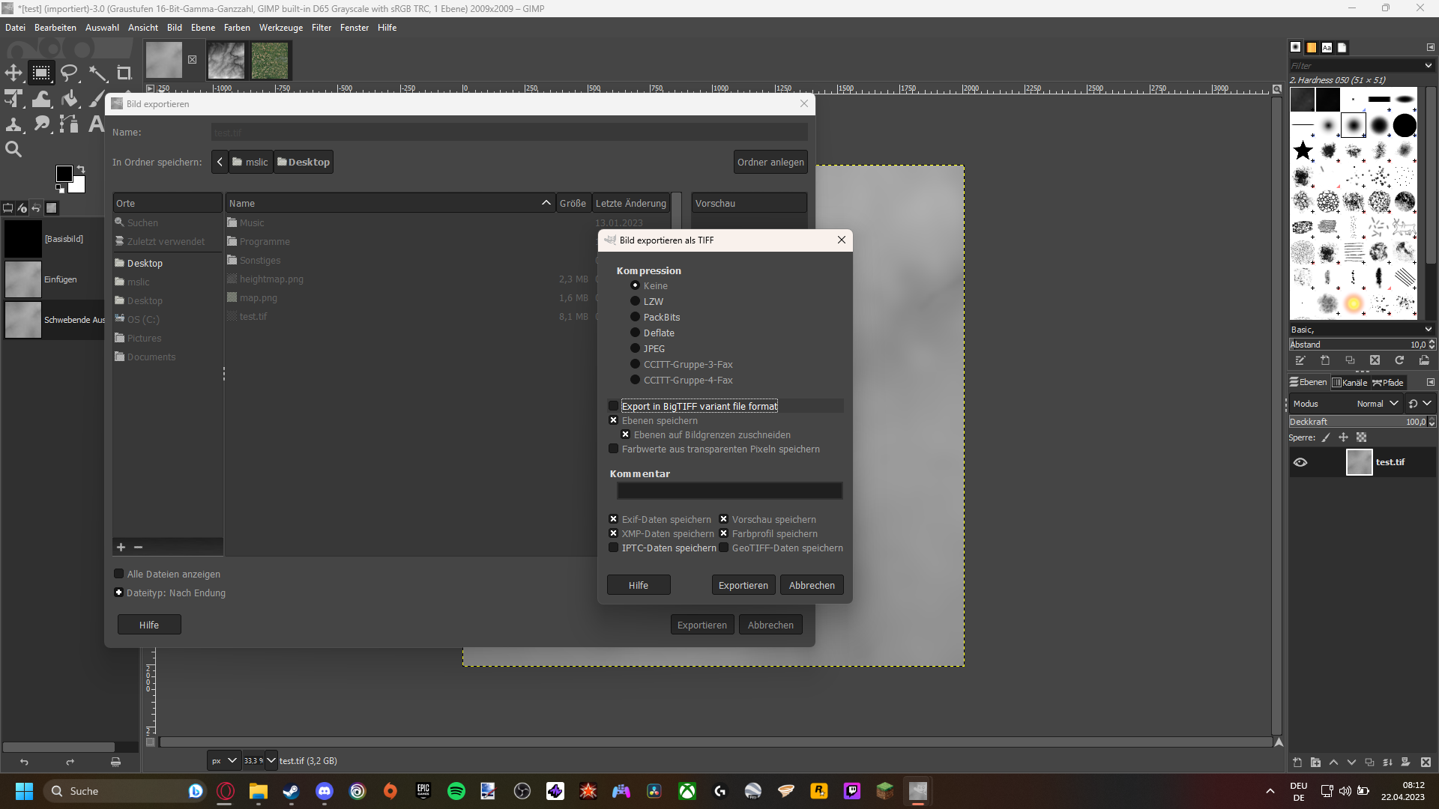Open the px unit dropdown

pos(223,760)
